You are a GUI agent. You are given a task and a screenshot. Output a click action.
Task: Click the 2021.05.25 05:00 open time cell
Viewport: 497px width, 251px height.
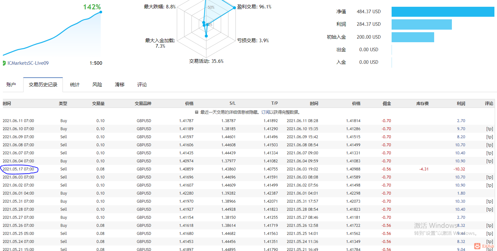pos(18,234)
